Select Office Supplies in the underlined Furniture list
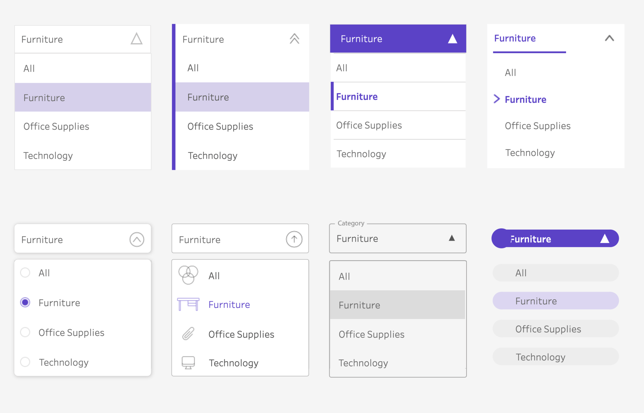 [x=537, y=126]
